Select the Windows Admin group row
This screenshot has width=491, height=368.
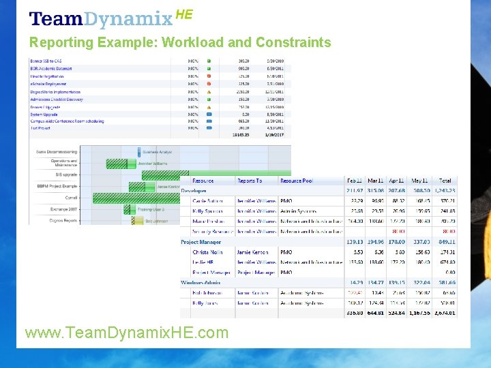pos(318,283)
